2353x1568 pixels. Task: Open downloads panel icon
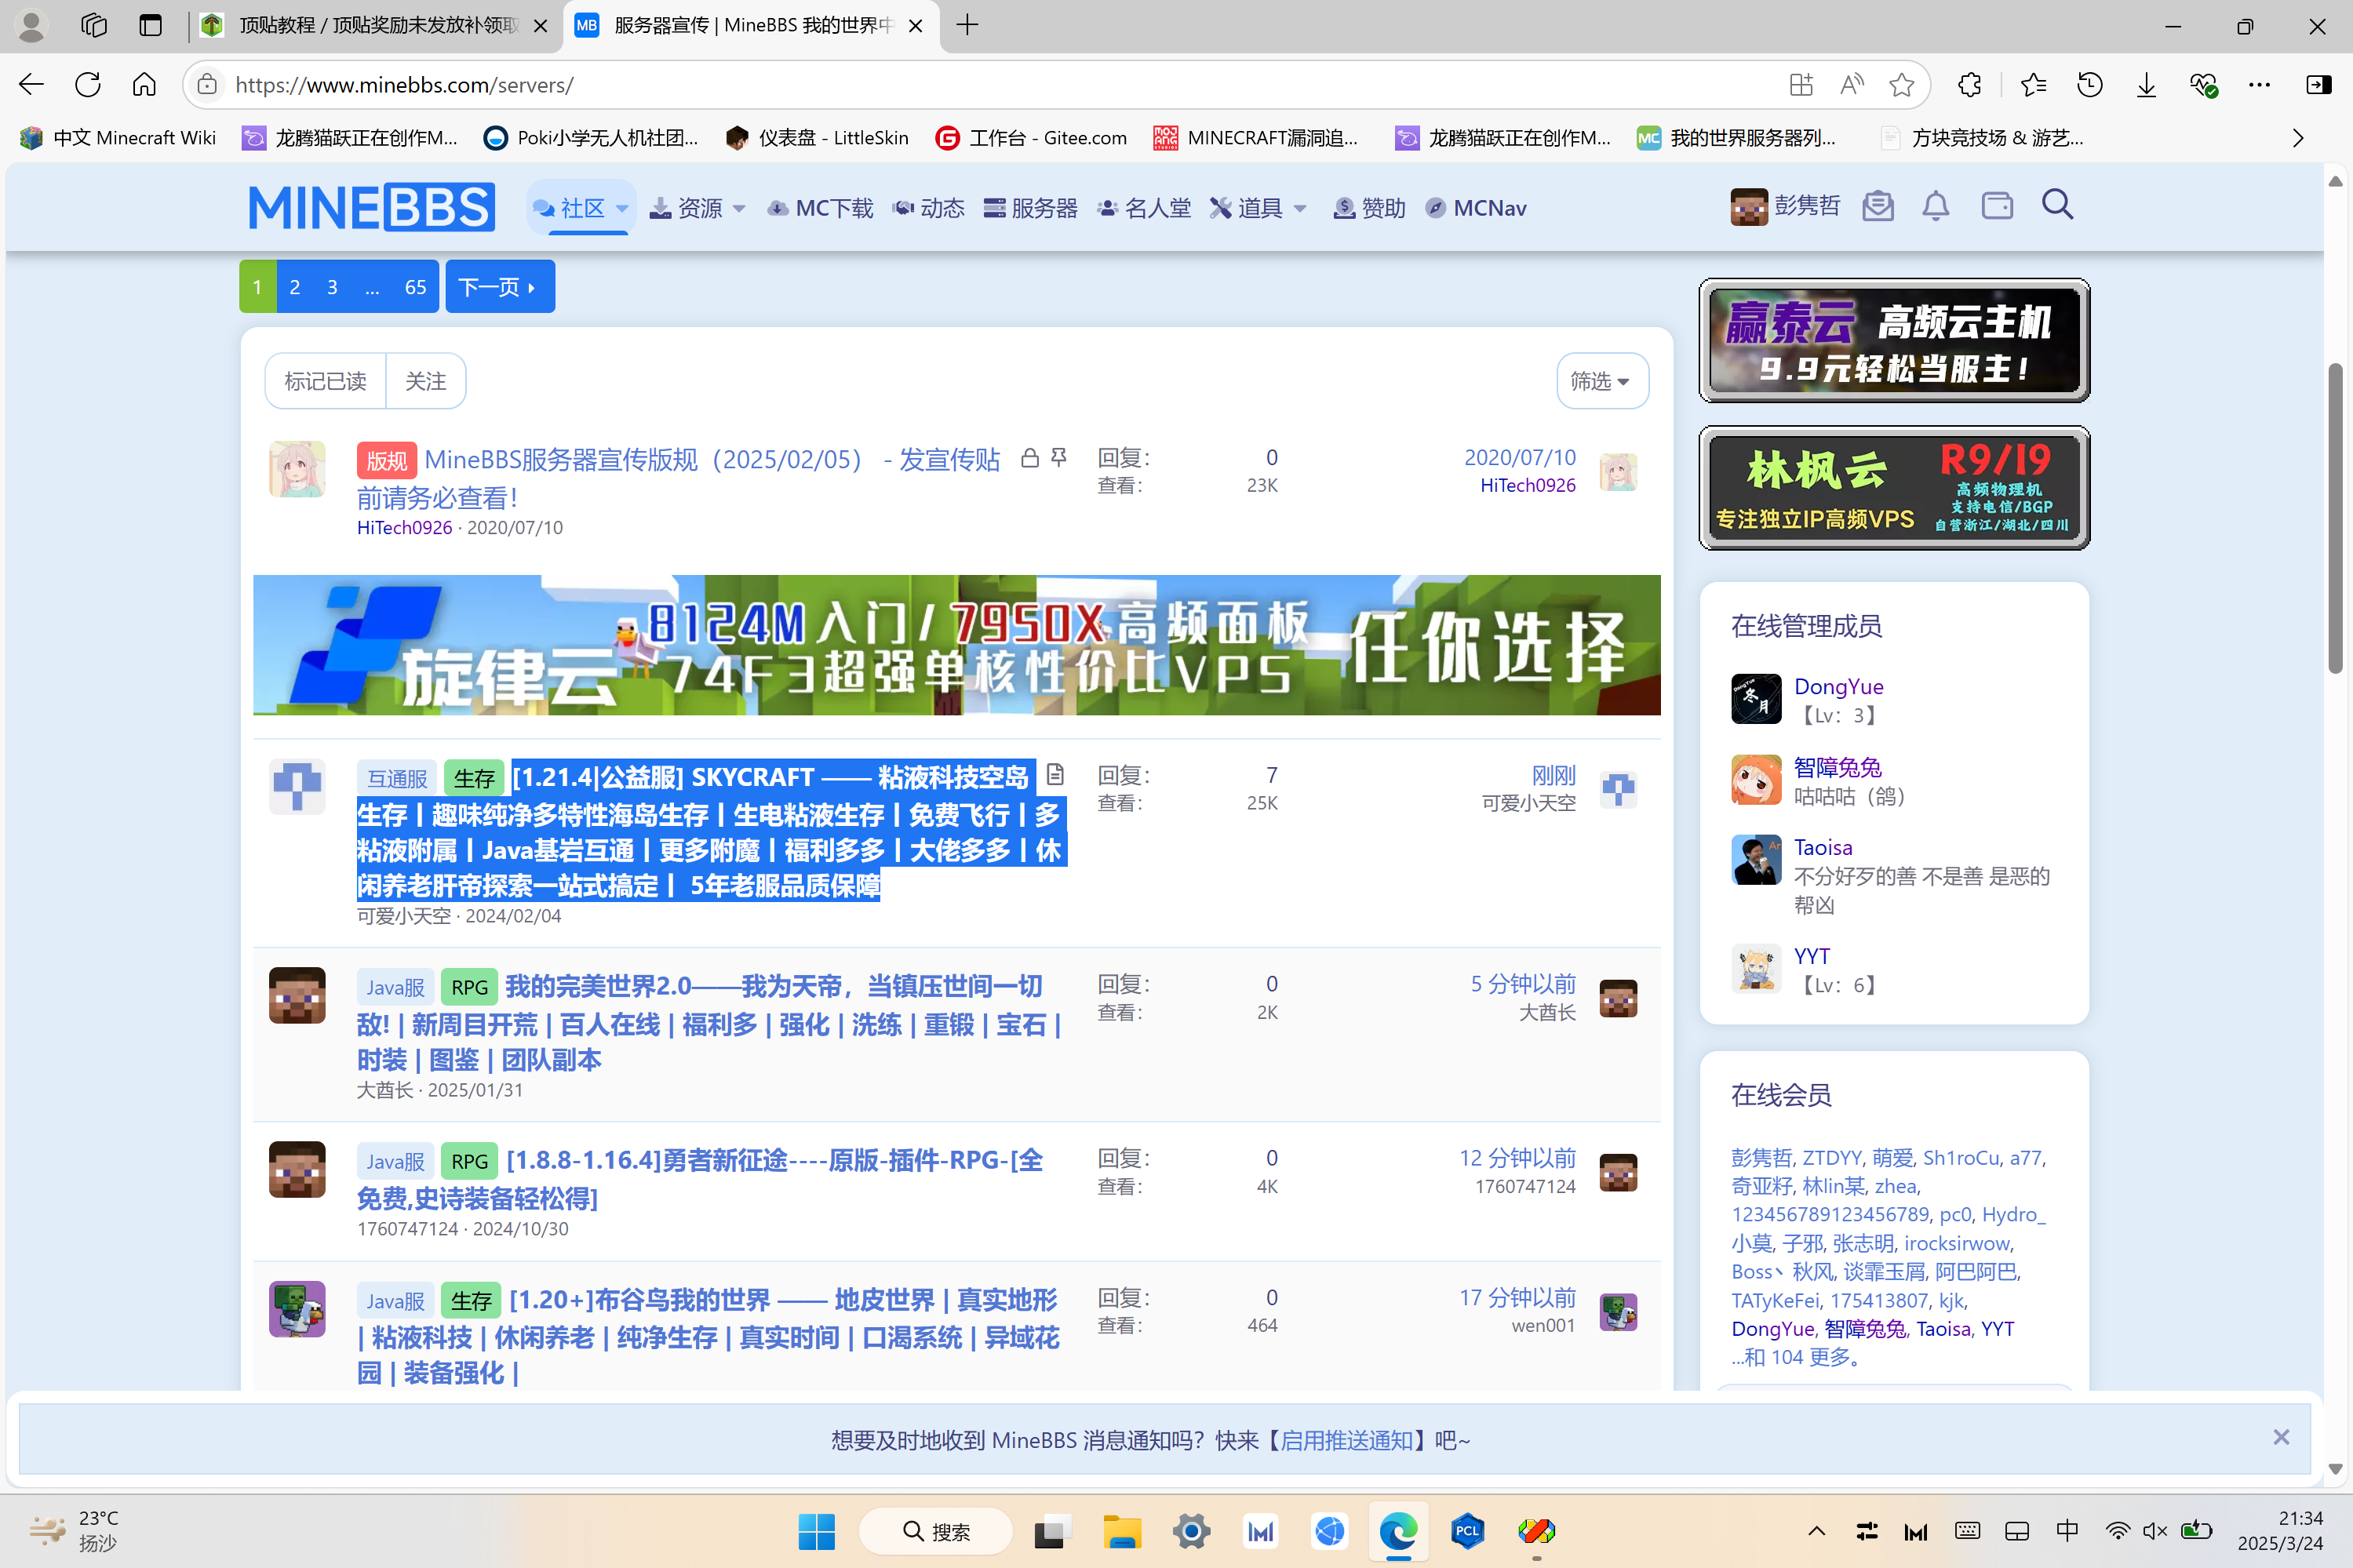pyautogui.click(x=2146, y=85)
